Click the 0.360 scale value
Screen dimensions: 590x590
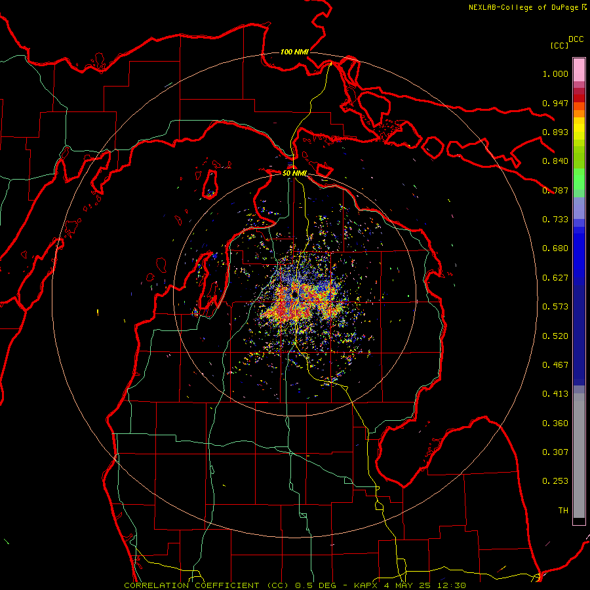pos(555,423)
